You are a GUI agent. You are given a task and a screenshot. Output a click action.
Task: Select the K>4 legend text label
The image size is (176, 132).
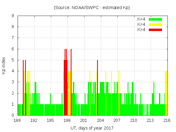pyautogui.click(x=142, y=29)
